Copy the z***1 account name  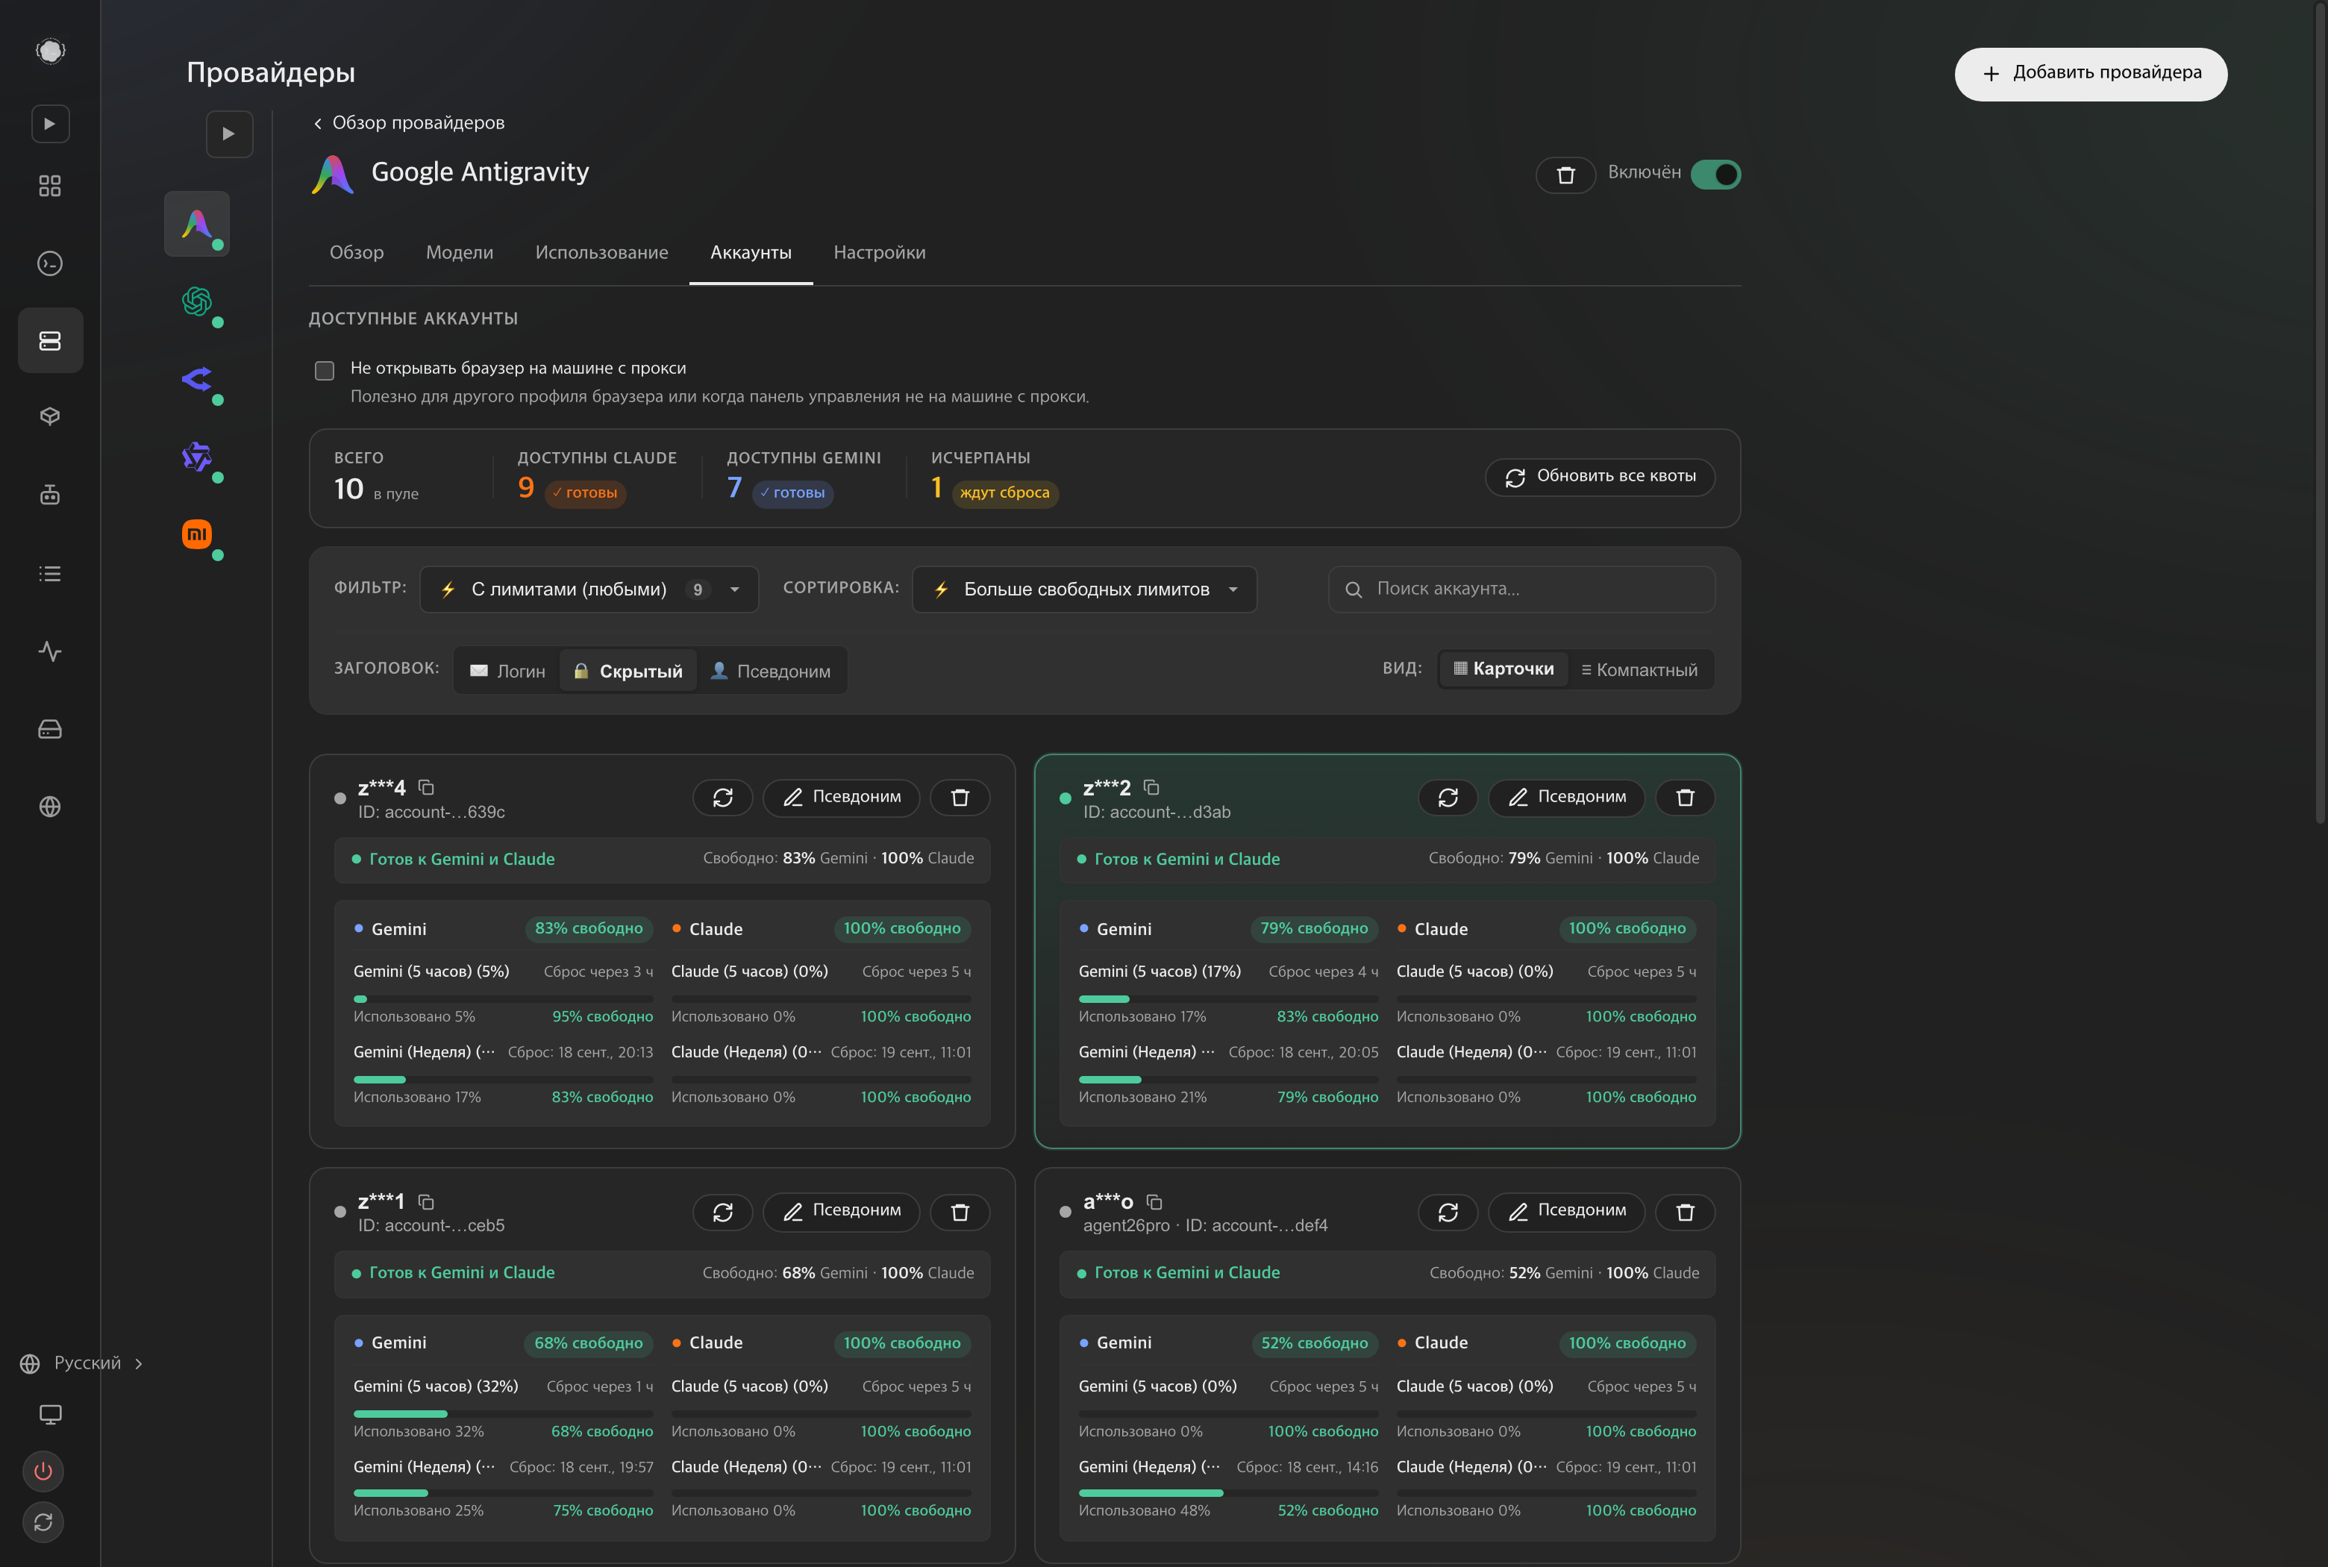click(427, 1201)
